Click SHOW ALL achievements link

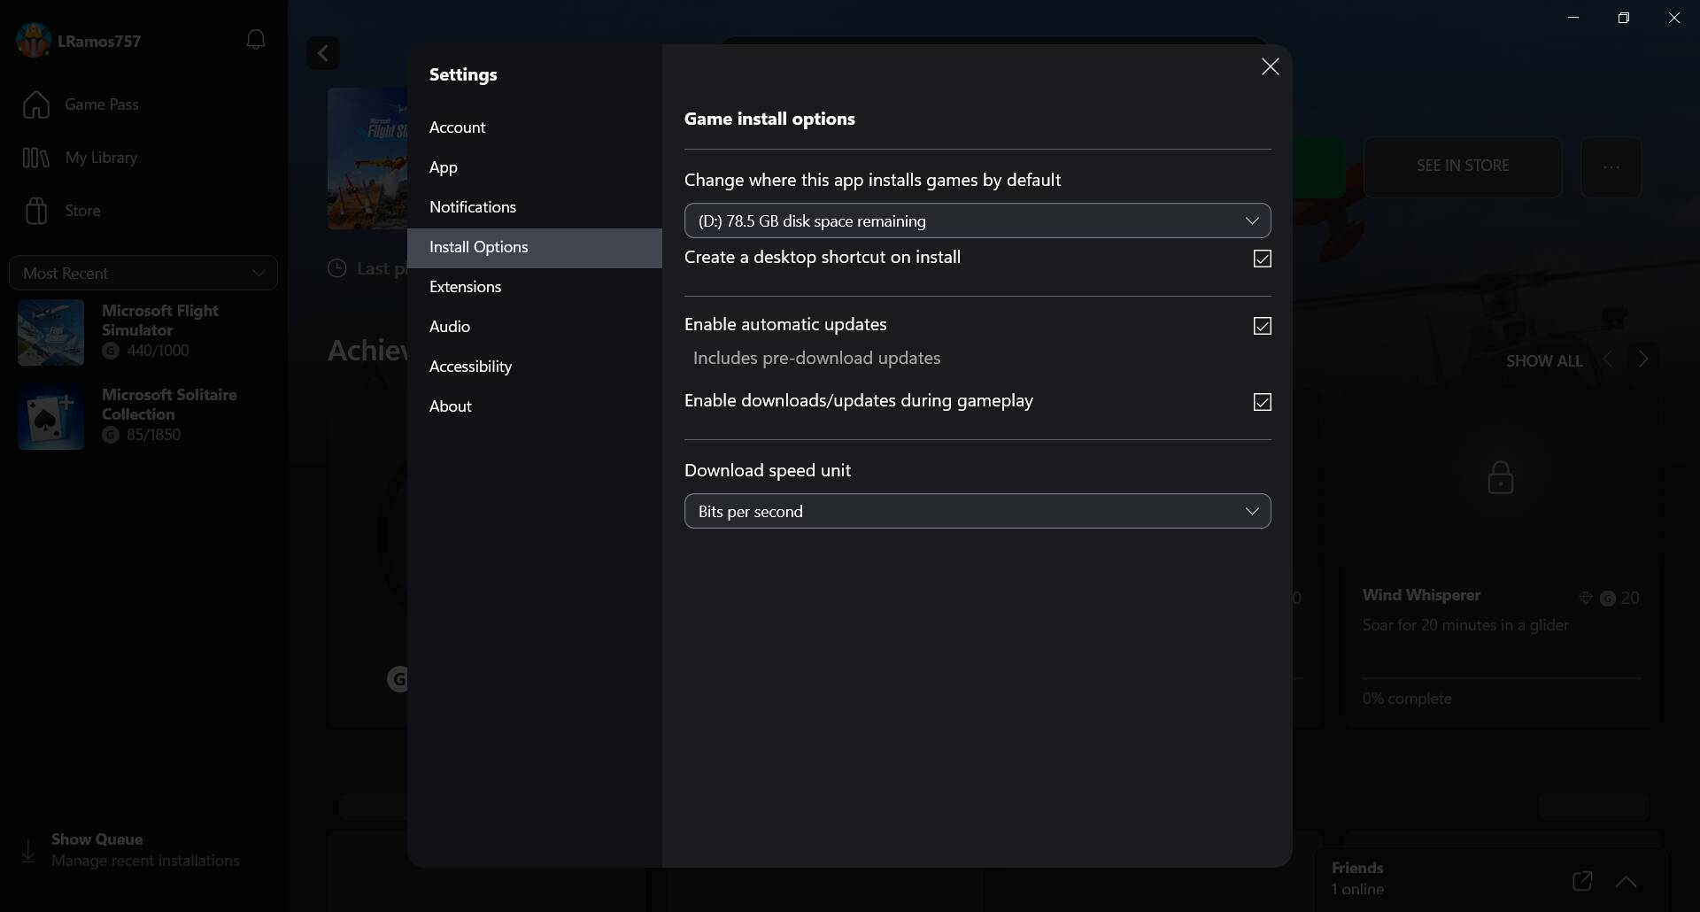(x=1542, y=360)
